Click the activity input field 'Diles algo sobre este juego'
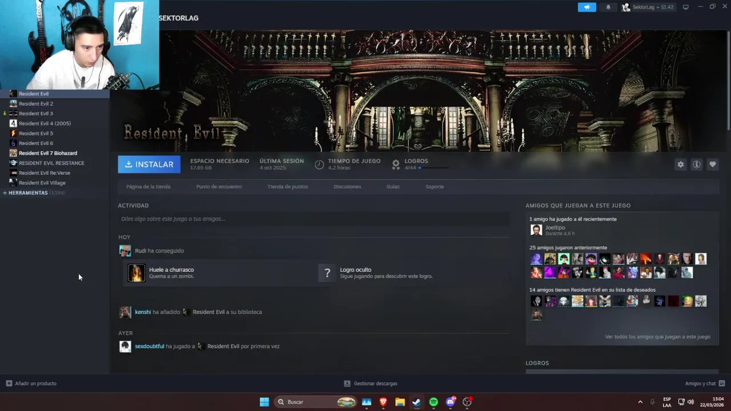 (314, 219)
